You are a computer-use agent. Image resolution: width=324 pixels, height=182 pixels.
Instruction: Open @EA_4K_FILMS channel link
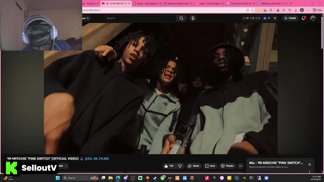pyautogui.click(x=97, y=159)
